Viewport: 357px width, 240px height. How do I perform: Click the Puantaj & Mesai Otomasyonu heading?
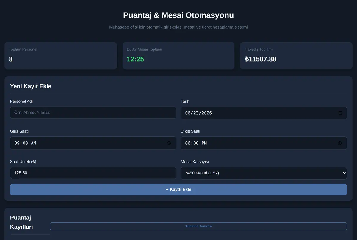[x=178, y=15]
